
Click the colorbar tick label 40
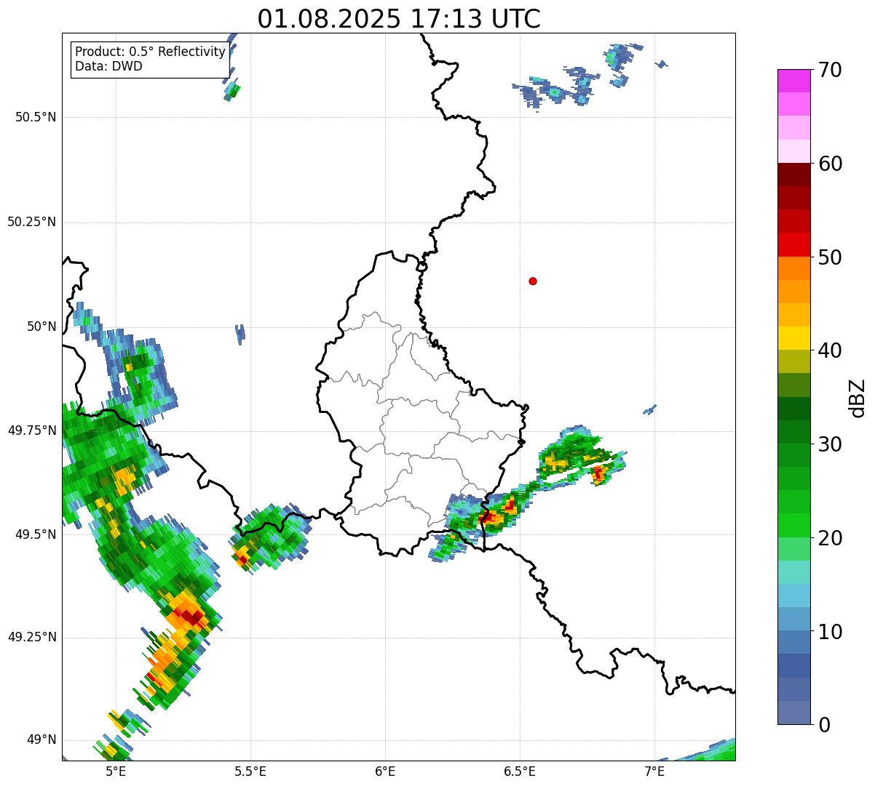[831, 350]
